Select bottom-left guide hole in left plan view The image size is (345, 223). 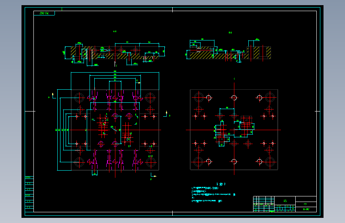(80, 162)
